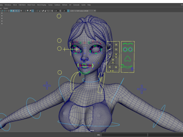The image size is (183, 137).
Task: Select the blue cross control at screen right
Action: click(142, 89)
